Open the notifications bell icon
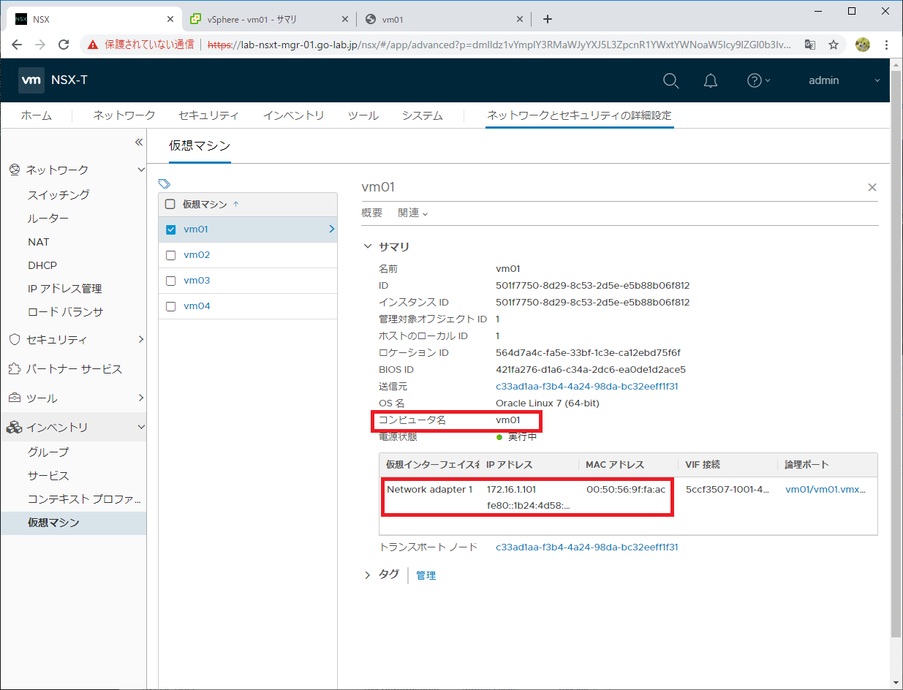 point(711,80)
